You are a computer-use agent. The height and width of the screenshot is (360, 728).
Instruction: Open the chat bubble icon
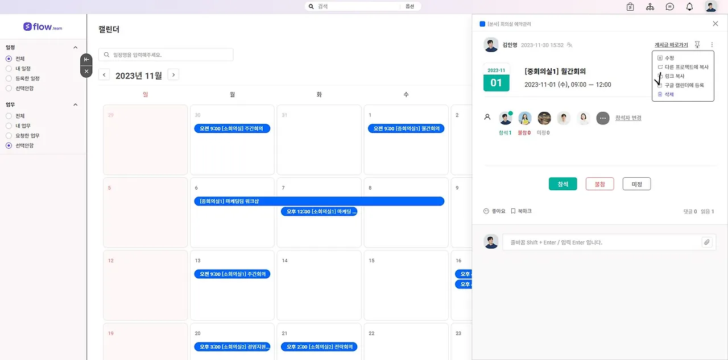670,7
